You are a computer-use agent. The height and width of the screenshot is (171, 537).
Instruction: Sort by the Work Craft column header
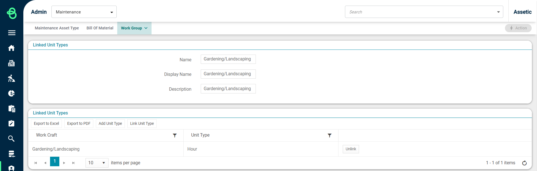(46, 135)
